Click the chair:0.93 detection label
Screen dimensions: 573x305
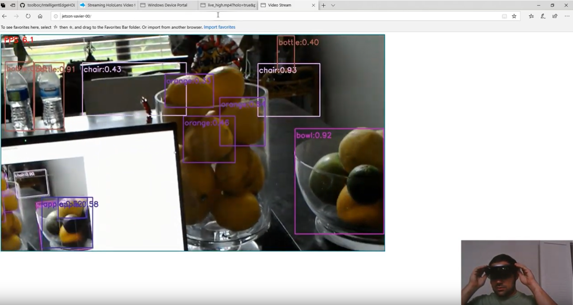click(277, 70)
